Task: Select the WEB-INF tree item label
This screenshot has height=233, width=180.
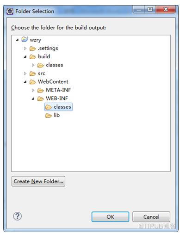Action: 57,98
